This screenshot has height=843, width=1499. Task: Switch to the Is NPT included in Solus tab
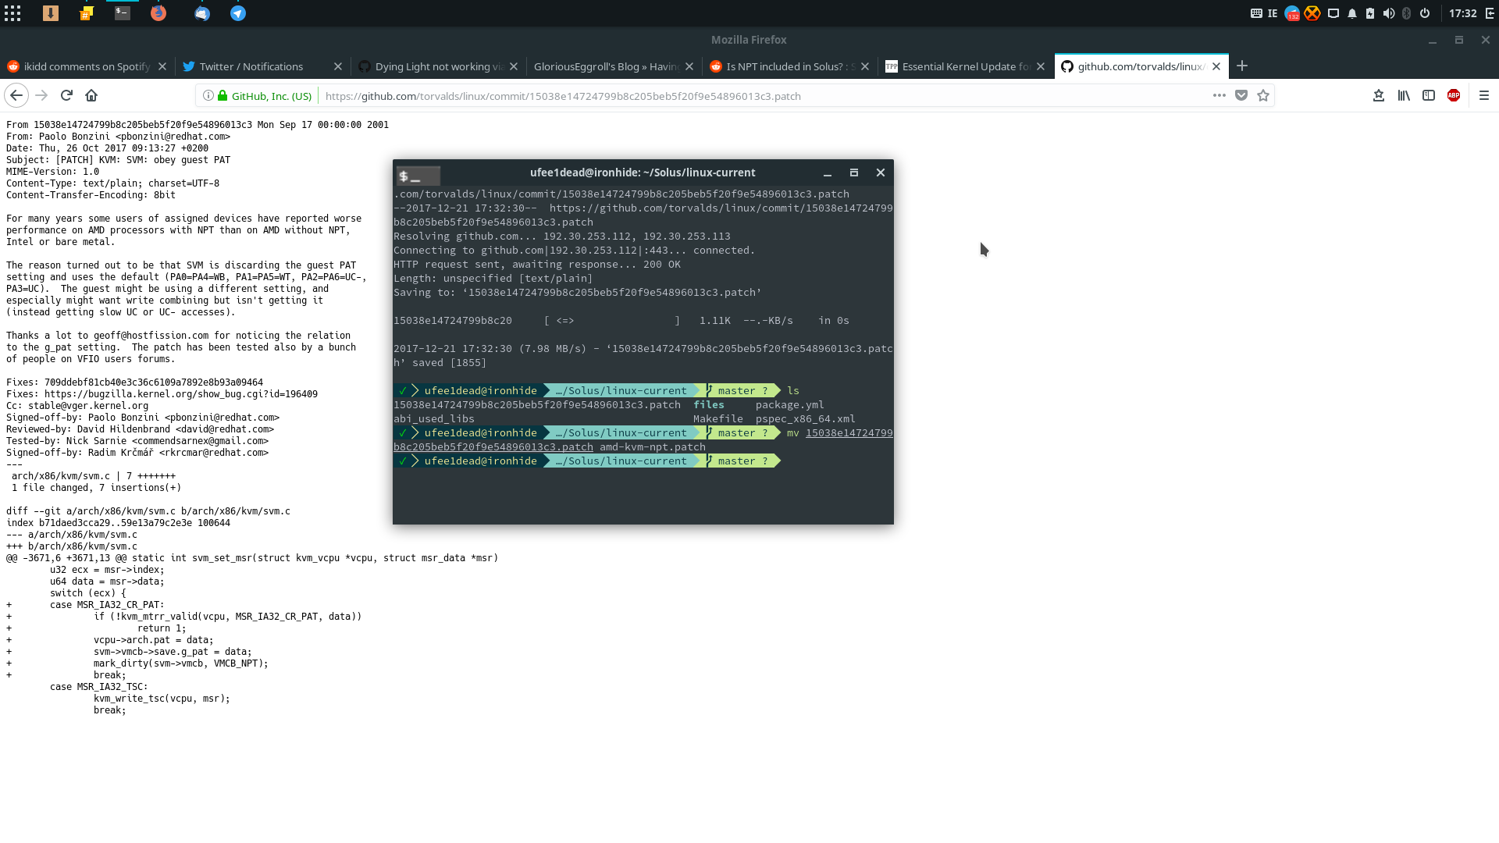(781, 66)
